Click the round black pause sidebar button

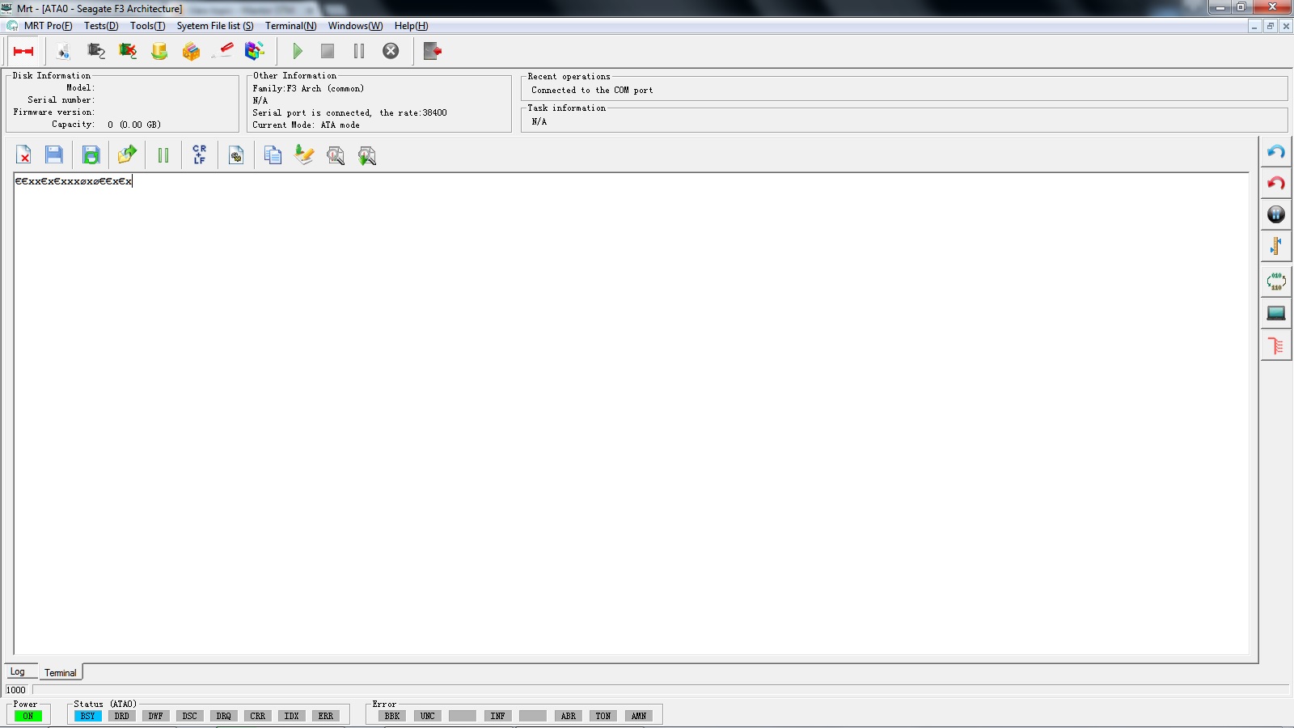1276,214
